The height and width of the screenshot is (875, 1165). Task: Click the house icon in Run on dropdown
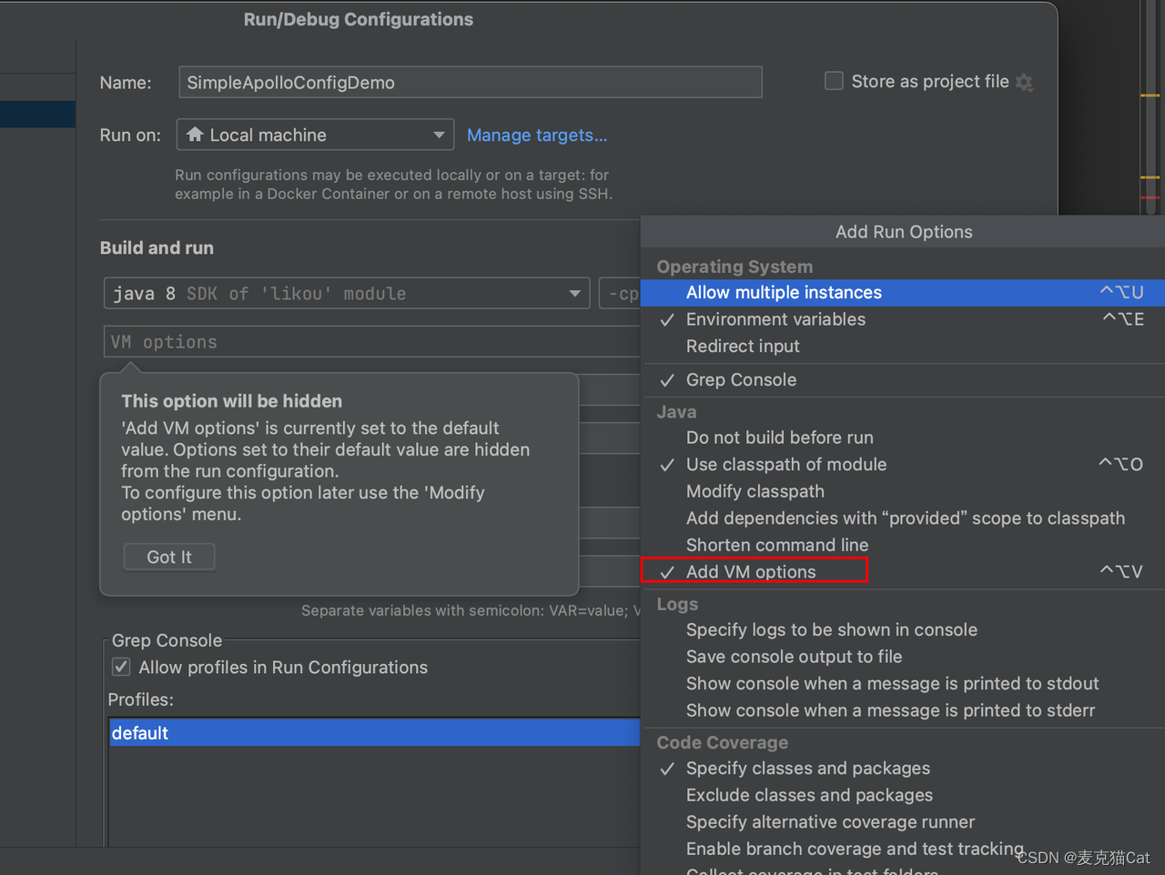(195, 135)
